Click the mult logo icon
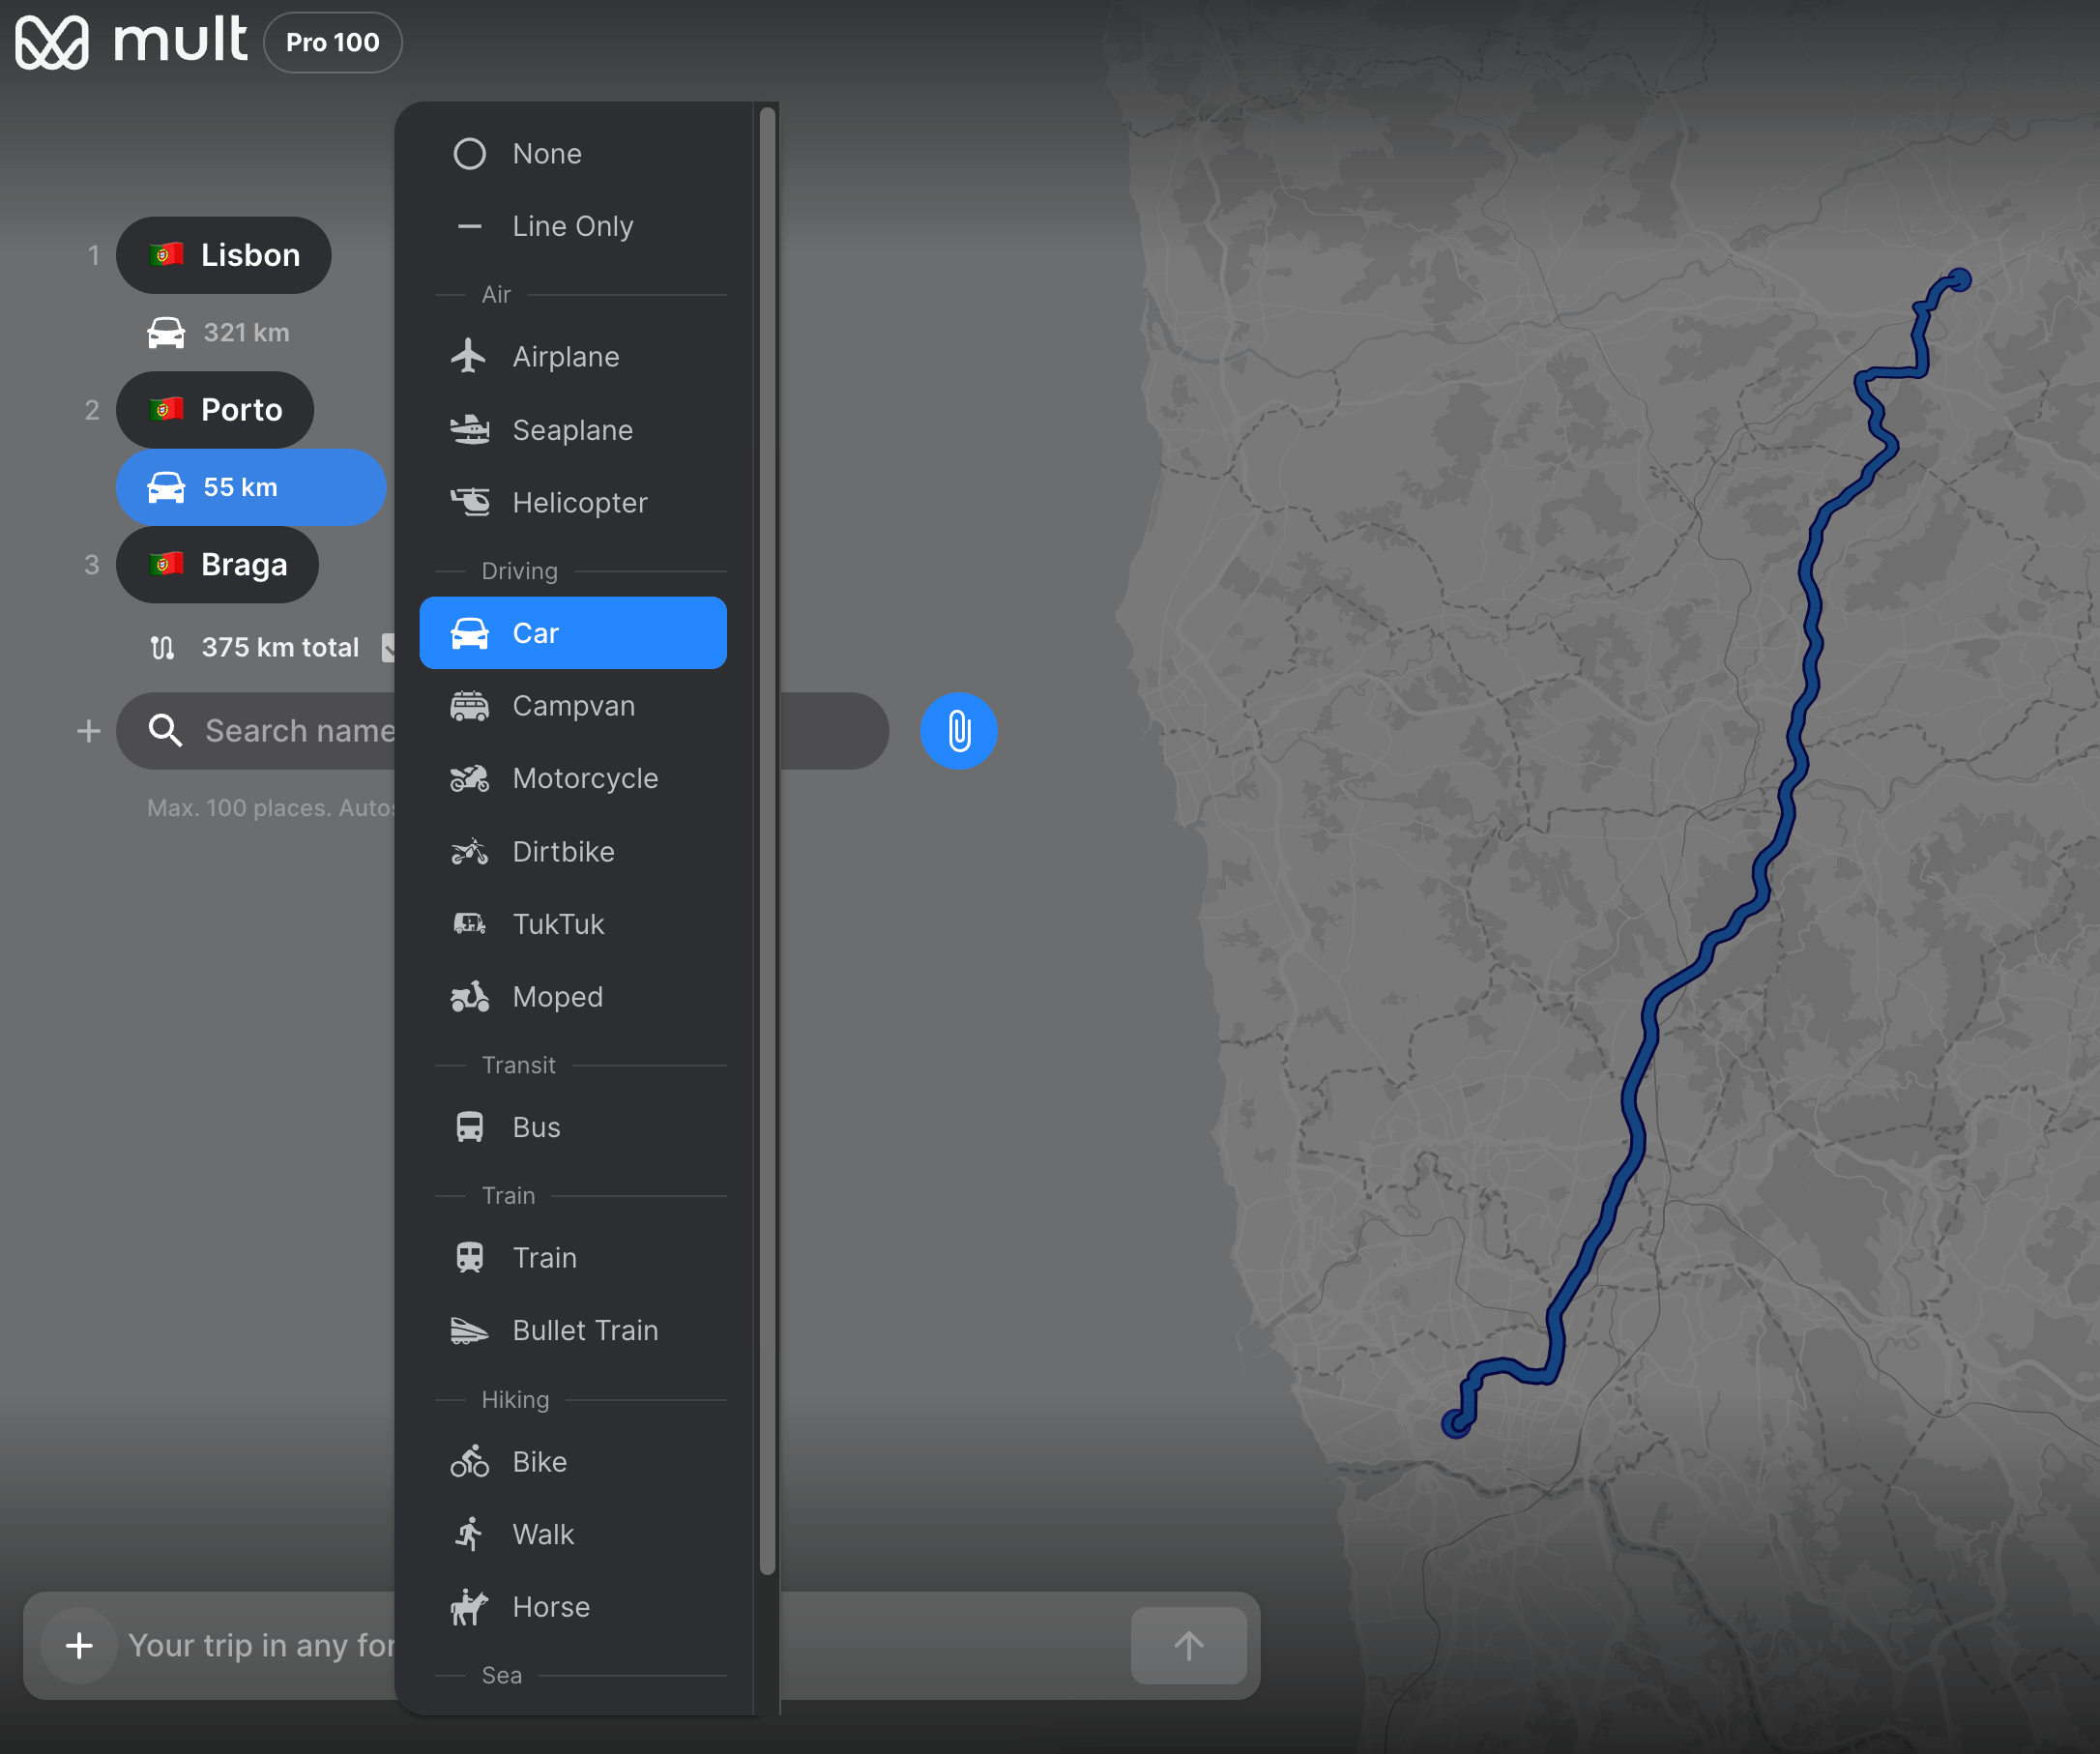 coord(52,43)
